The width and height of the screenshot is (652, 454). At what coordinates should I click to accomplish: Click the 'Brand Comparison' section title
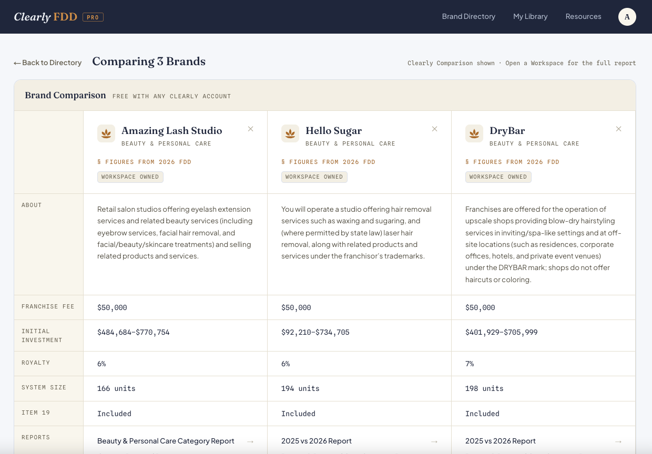coord(65,95)
